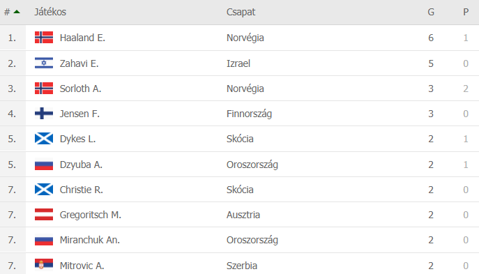Click the green sort arrow next to #
Viewport: 479px width, 274px height.
(17, 12)
